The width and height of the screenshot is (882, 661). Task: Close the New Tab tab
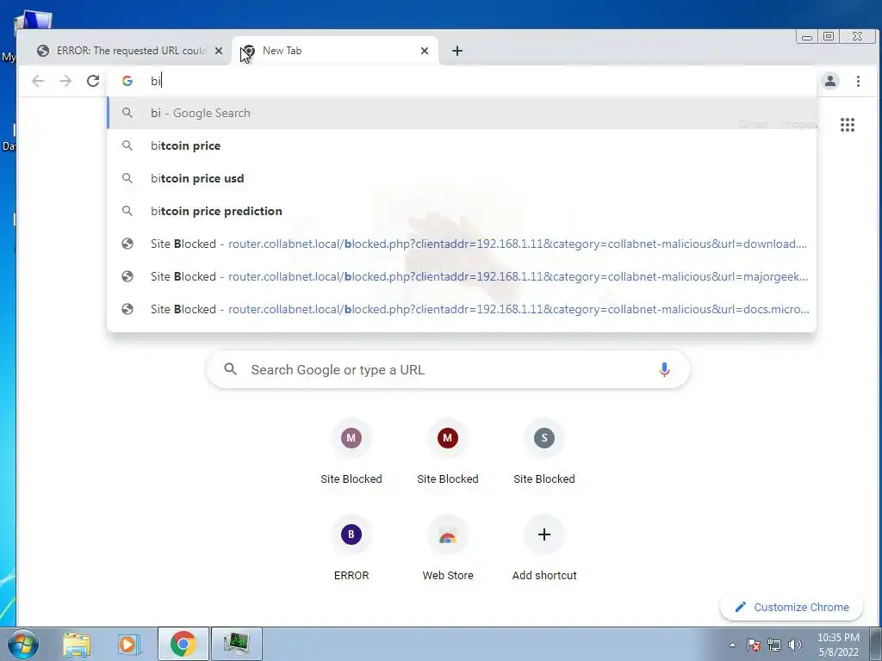[x=425, y=51]
